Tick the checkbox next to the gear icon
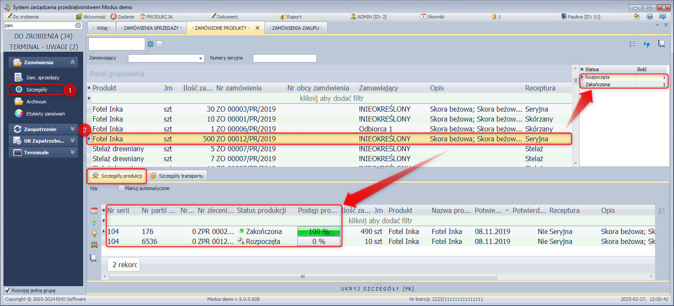The width and height of the screenshot is (674, 306). pos(159,44)
